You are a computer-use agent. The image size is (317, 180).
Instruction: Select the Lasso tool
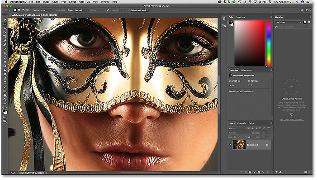5,28
